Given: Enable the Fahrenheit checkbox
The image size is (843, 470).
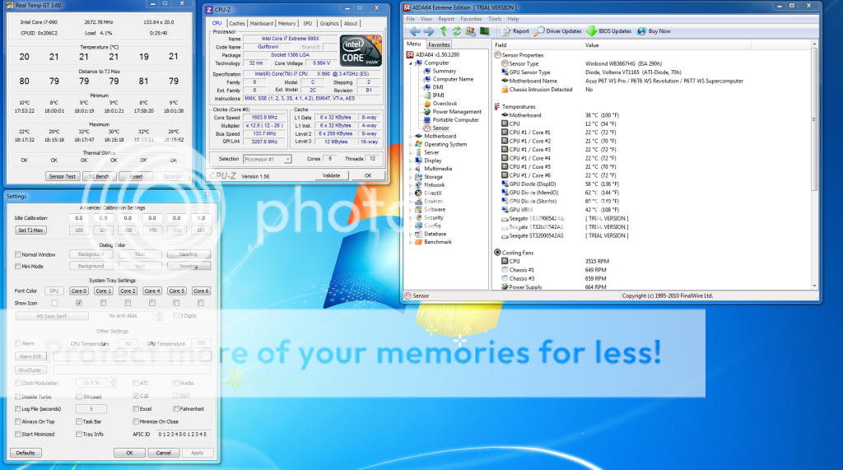Looking at the screenshot, I should pos(176,409).
